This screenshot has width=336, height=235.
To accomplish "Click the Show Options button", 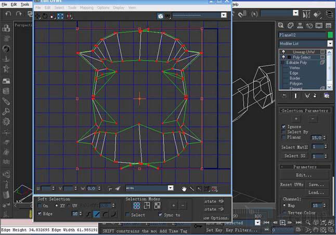I will pyautogui.click(x=216, y=218).
